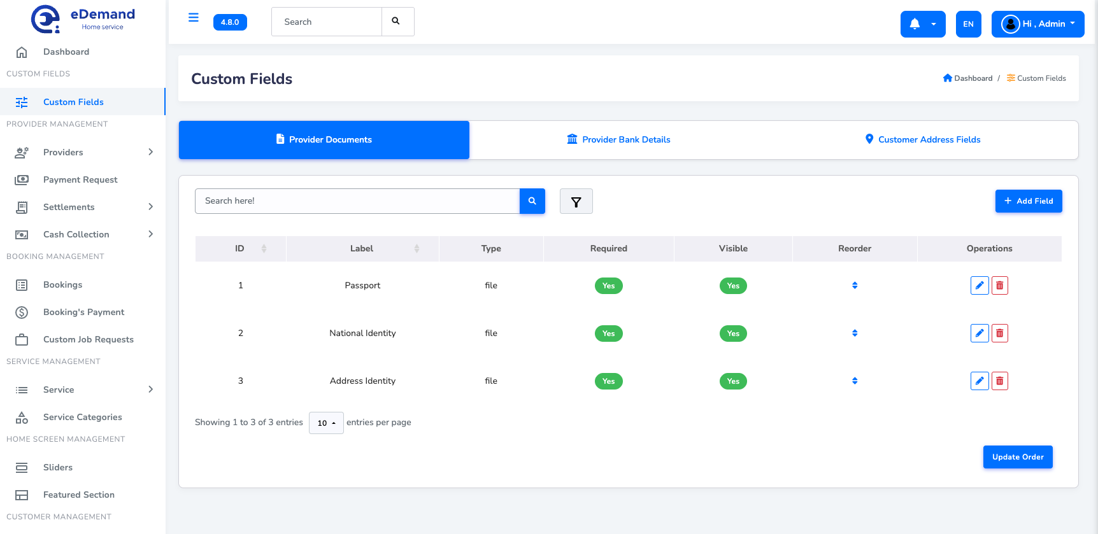Click the Service Categories shapes icon
1098x534 pixels.
pyautogui.click(x=22, y=417)
